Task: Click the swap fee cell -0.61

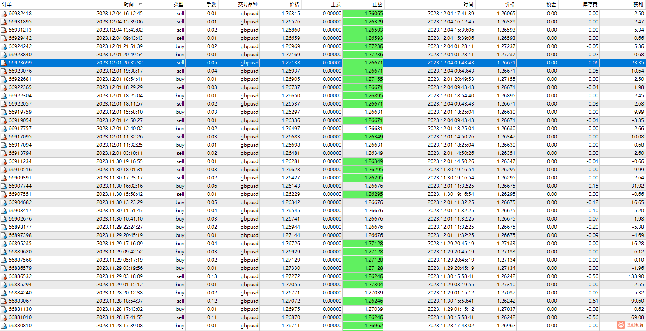Action: pos(592,301)
